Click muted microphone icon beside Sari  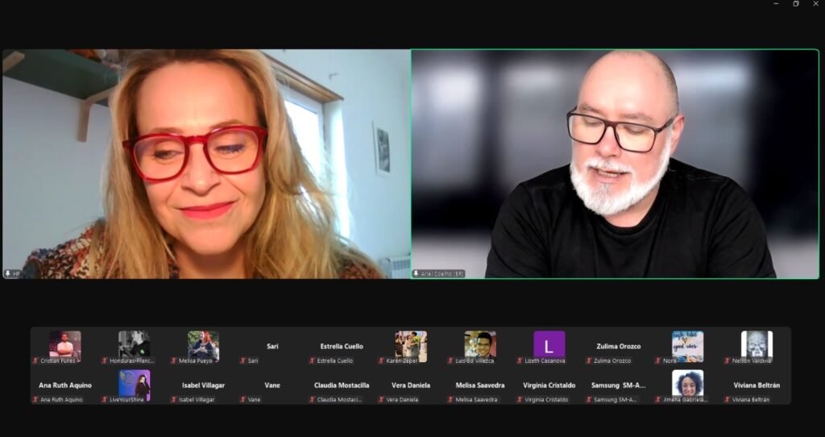[243, 361]
